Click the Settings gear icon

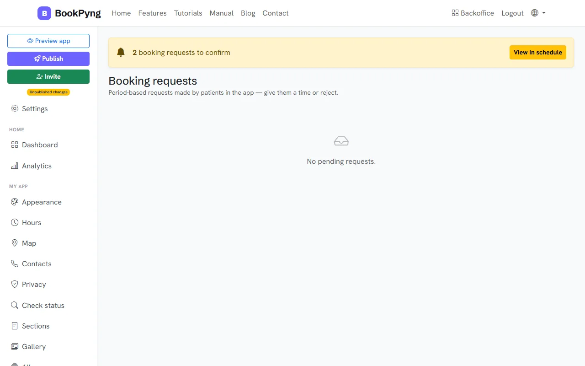15,109
